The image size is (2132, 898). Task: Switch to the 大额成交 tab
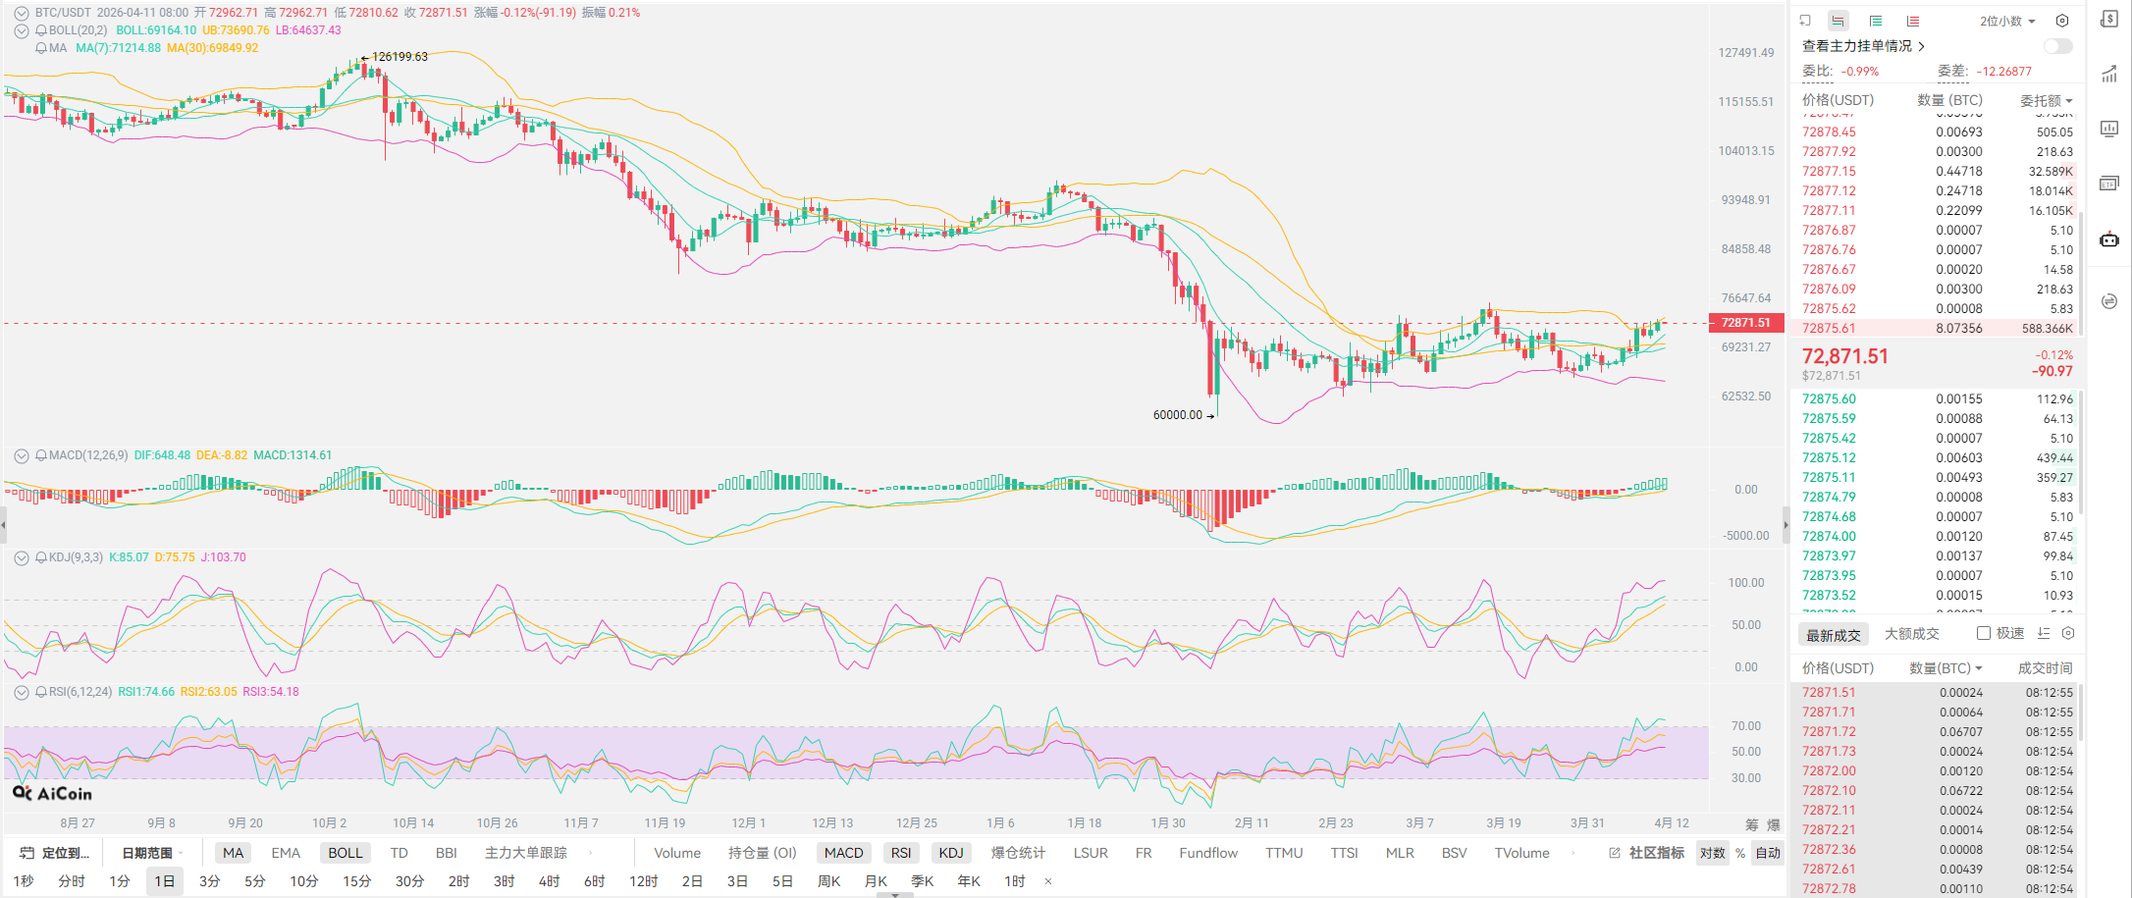point(1911,634)
